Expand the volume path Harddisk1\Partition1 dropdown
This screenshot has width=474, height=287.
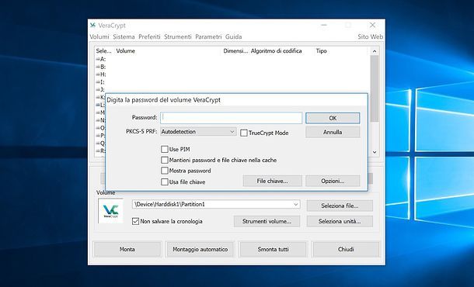[x=295, y=204]
